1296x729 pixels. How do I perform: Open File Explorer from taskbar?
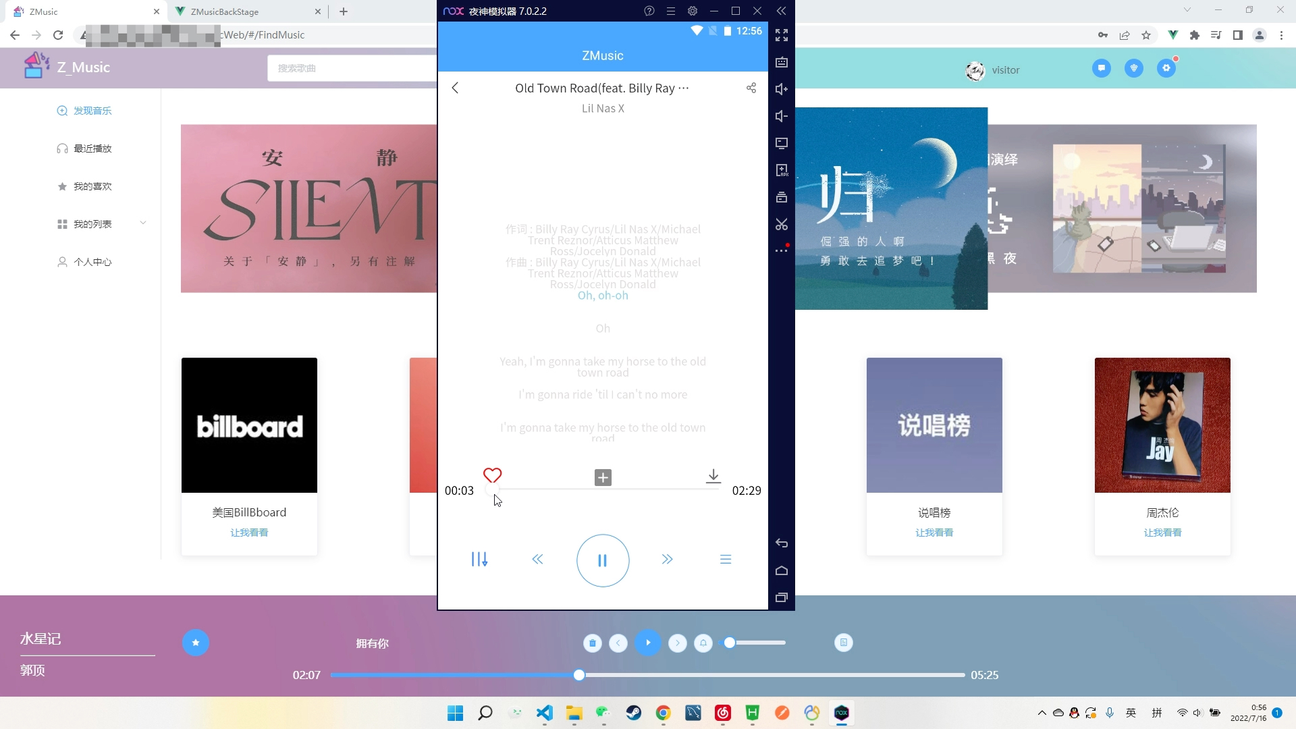(x=574, y=713)
